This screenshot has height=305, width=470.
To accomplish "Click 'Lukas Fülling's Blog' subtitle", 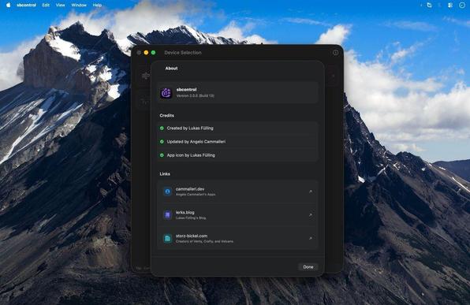I will (191, 218).
